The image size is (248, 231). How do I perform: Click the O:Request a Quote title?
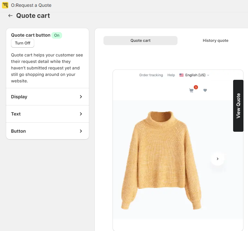(31, 5)
